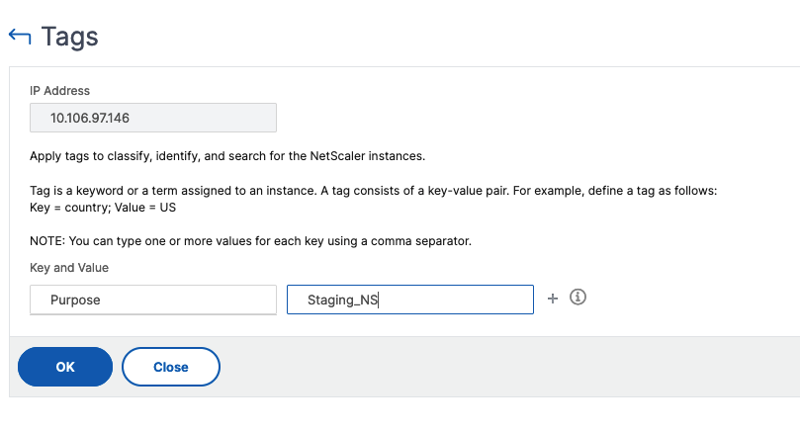Viewport: 800px width, 431px height.
Task: Go back using the arrow beside Tags
Action: (20, 37)
